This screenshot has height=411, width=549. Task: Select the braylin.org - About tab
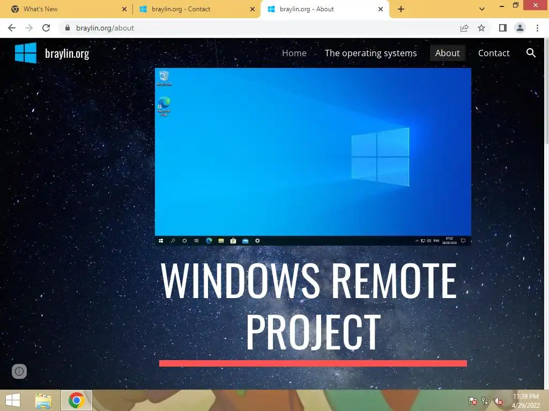click(325, 9)
